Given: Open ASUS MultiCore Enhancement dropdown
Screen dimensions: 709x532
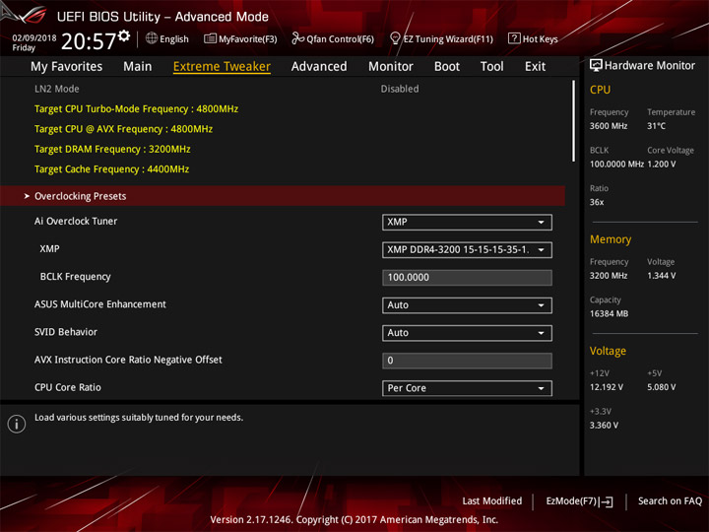Looking at the screenshot, I should pyautogui.click(x=467, y=305).
